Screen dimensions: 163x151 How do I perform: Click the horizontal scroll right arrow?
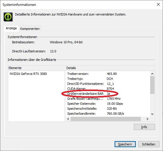coord(148,119)
